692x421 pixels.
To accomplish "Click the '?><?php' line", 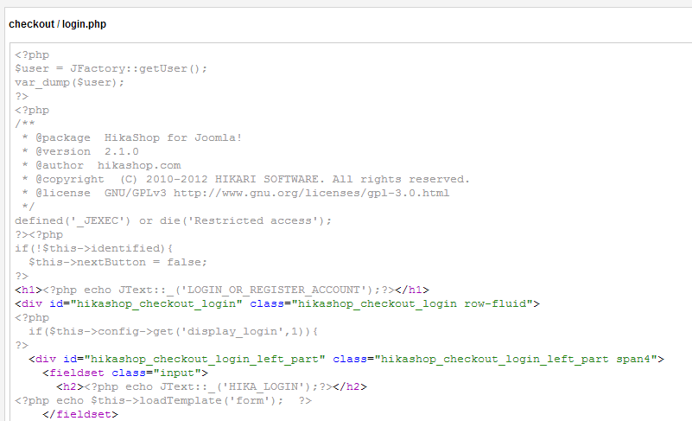I will coord(39,234).
